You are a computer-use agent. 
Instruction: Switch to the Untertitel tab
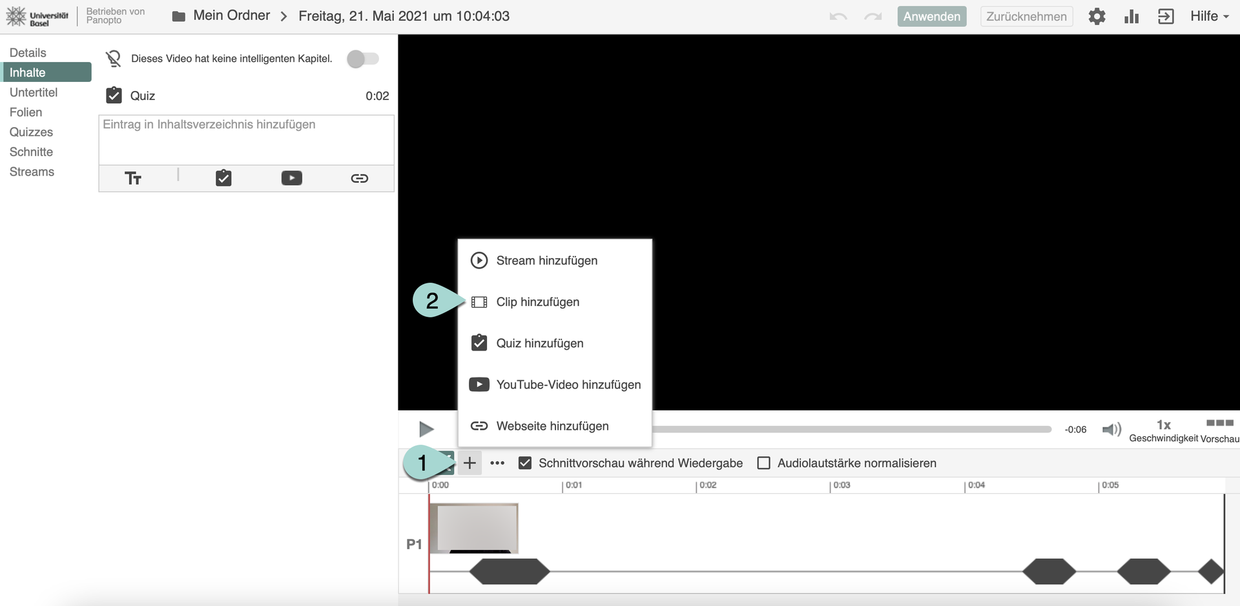pos(34,92)
